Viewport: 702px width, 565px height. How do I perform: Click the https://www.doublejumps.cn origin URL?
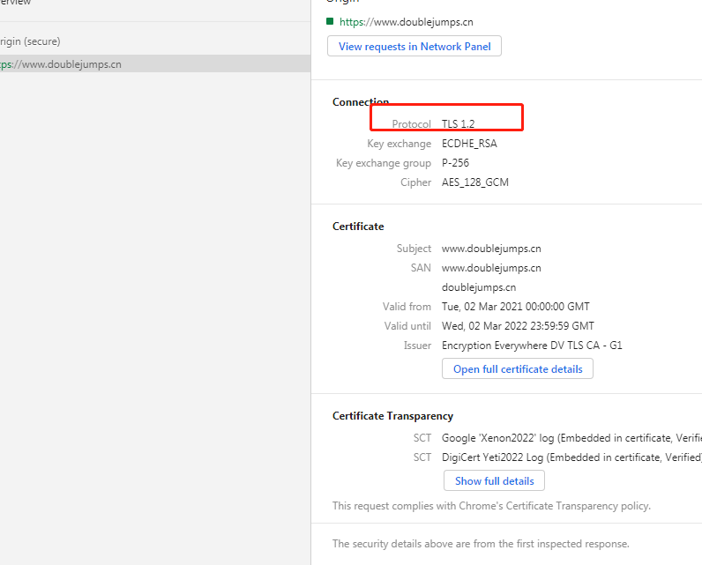406,22
